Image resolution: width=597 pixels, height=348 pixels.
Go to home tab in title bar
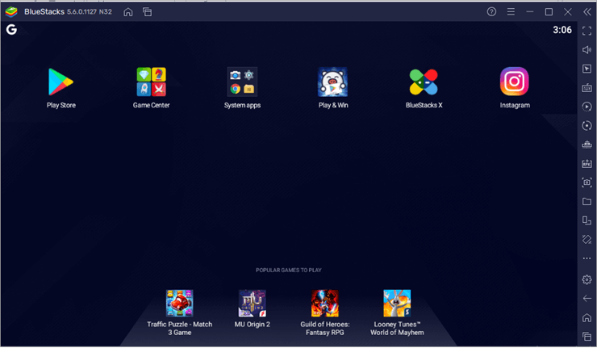(127, 12)
